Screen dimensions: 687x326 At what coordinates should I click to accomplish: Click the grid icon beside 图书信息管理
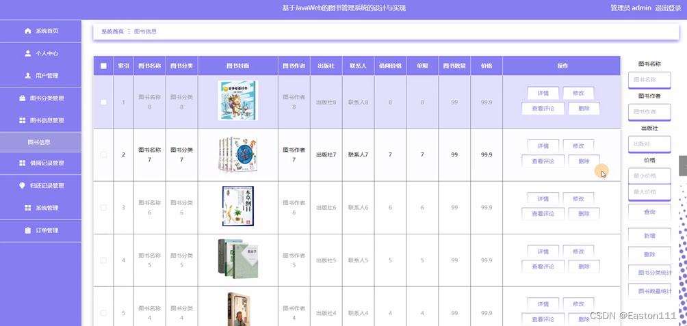[23, 120]
